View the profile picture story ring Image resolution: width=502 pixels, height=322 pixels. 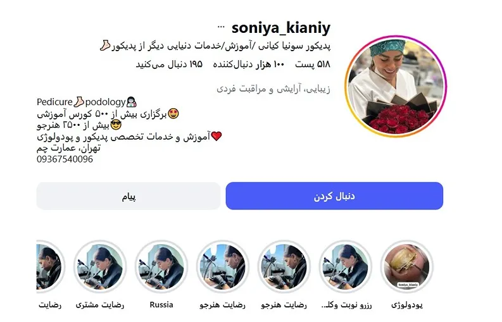tap(396, 86)
